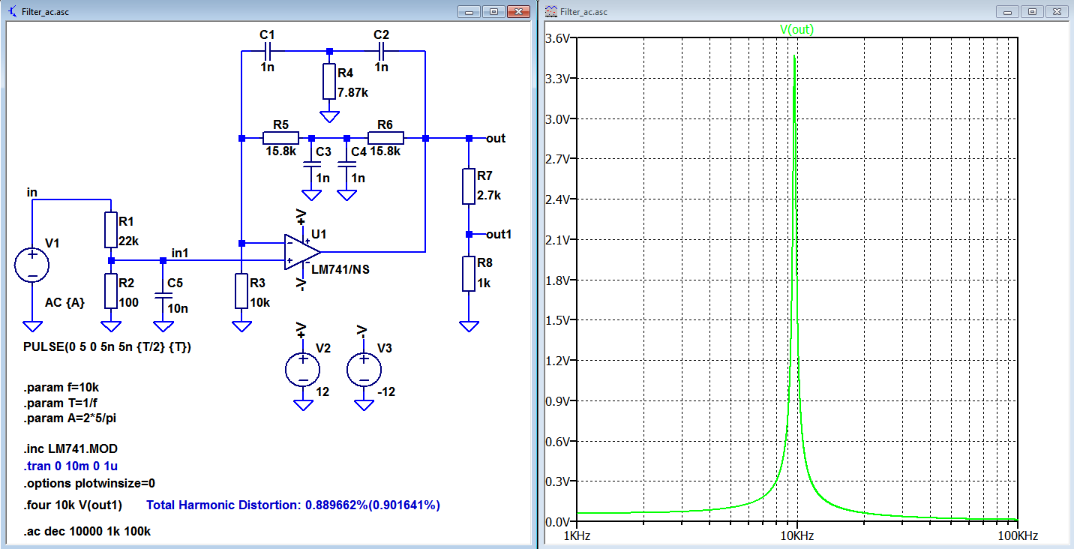
Task: Pick the C5 10n capacitor symbol
Action: 163,295
